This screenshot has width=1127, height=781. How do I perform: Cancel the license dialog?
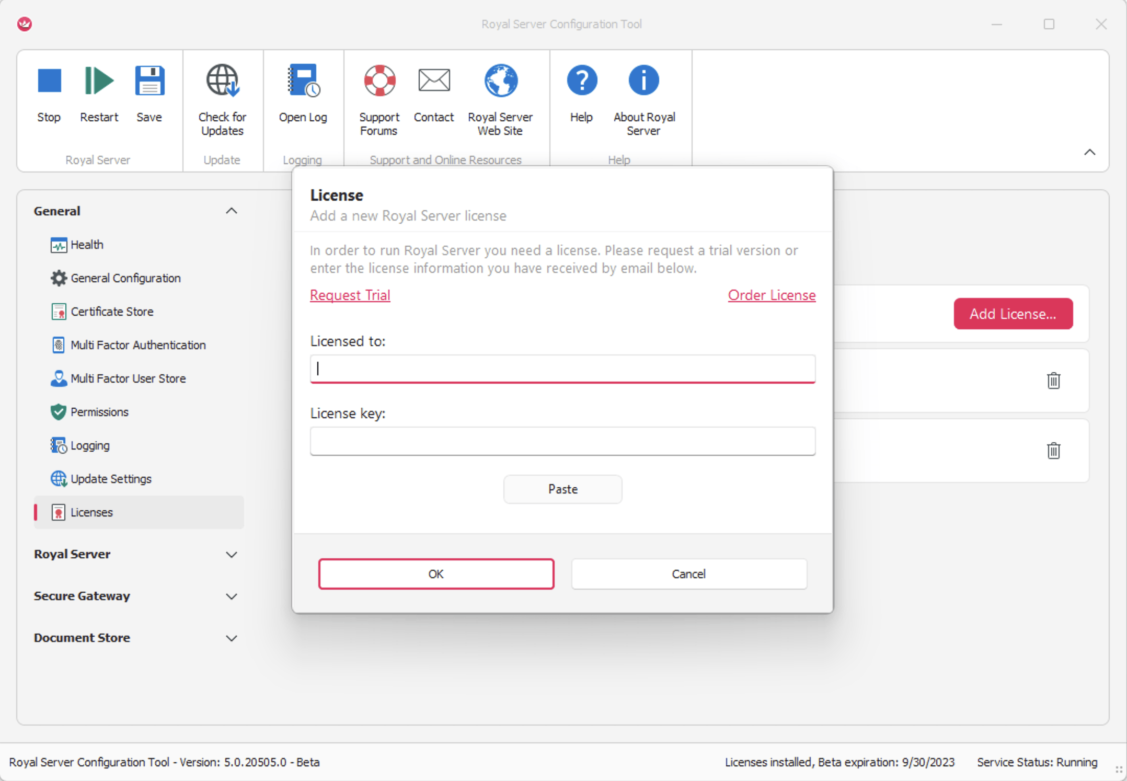(689, 574)
